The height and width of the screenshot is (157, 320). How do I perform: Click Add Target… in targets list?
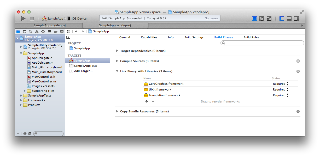click(x=83, y=71)
